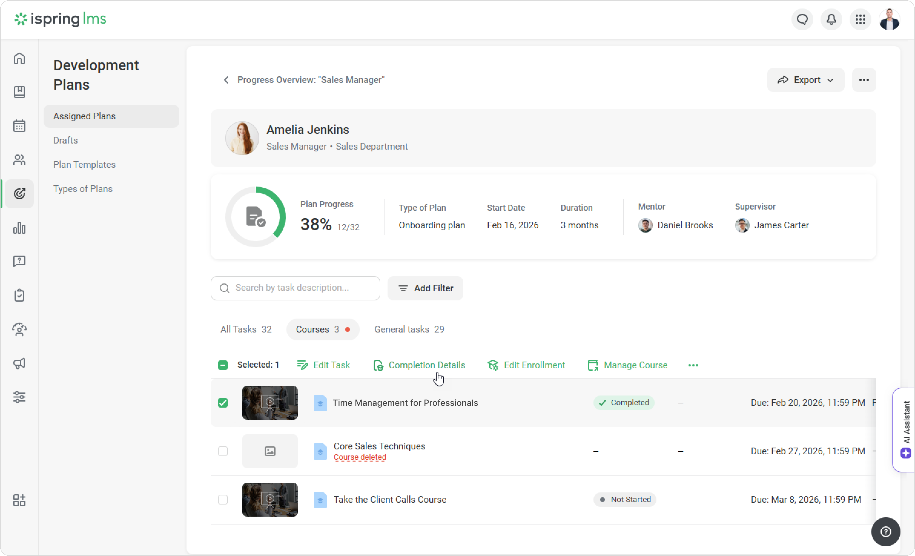Click the Plan Progress circular indicator
This screenshot has height=556, width=915.
tap(256, 217)
